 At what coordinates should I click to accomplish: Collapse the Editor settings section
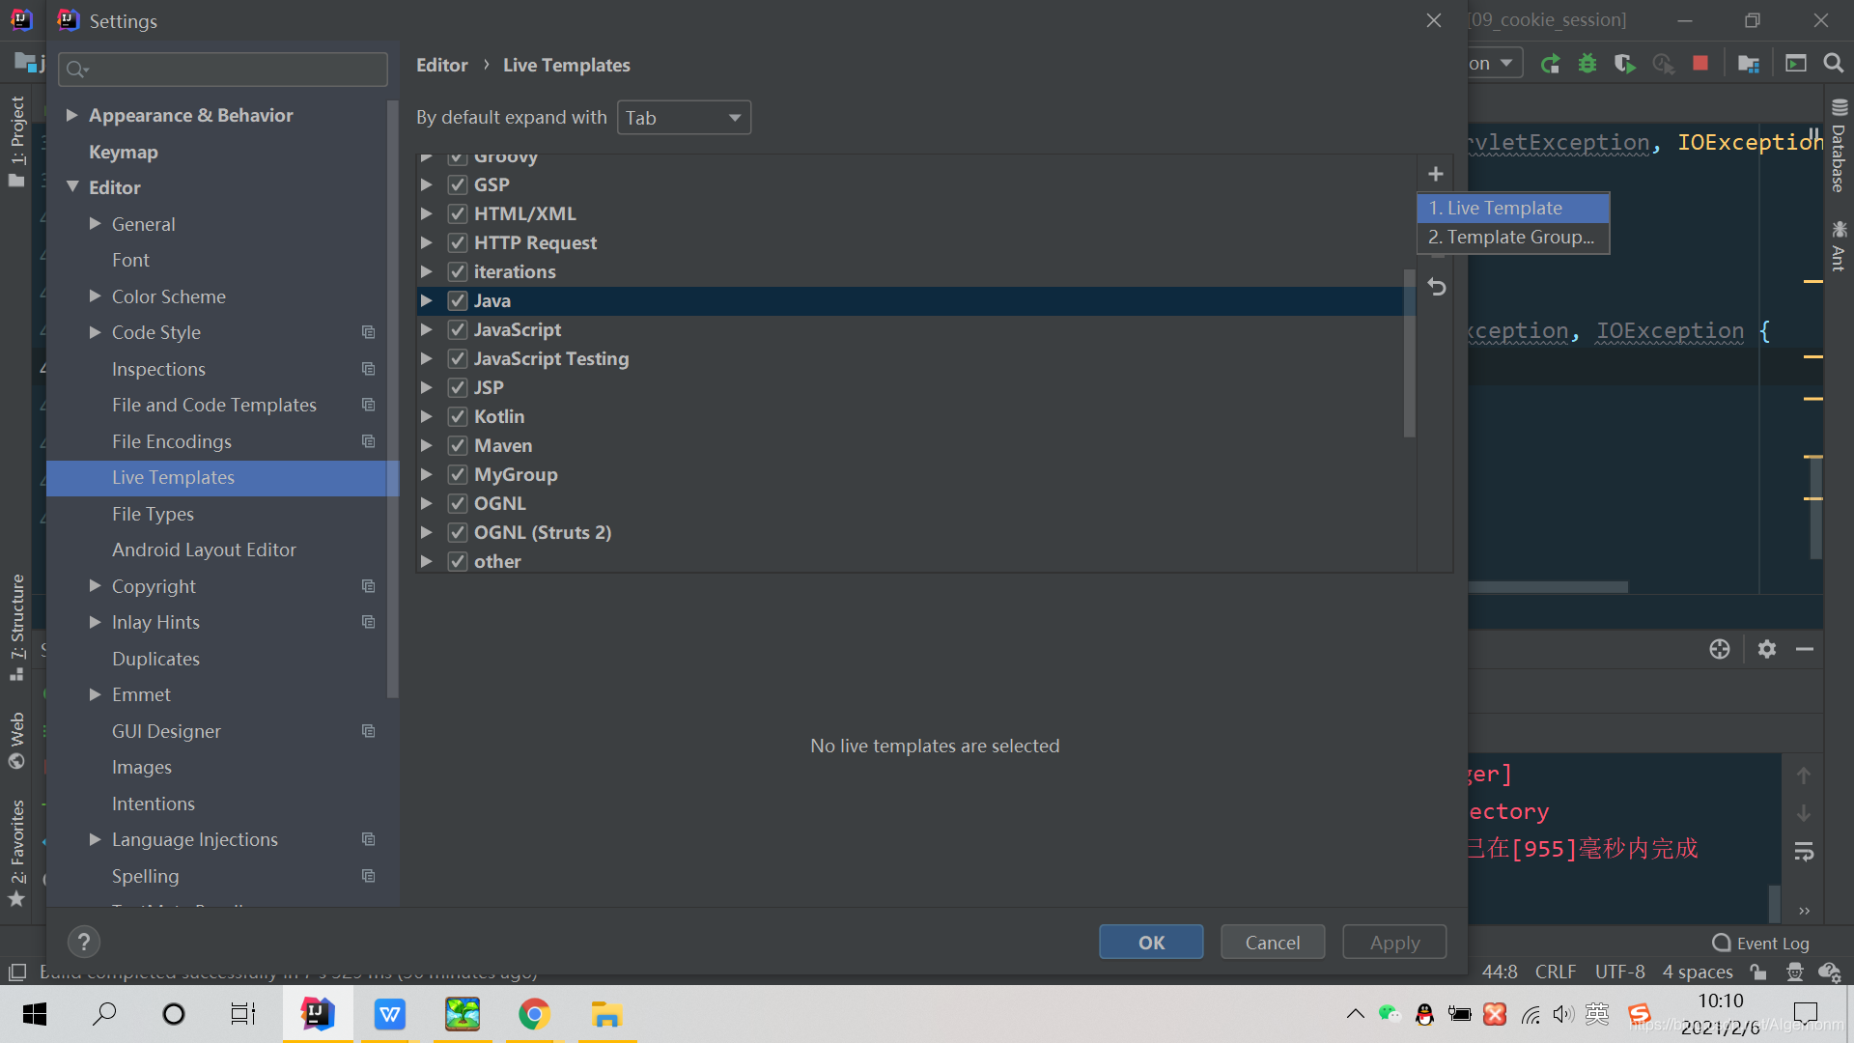pyautogui.click(x=71, y=187)
